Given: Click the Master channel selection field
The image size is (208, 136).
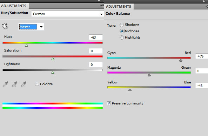Looking at the screenshot, I should (28, 27).
